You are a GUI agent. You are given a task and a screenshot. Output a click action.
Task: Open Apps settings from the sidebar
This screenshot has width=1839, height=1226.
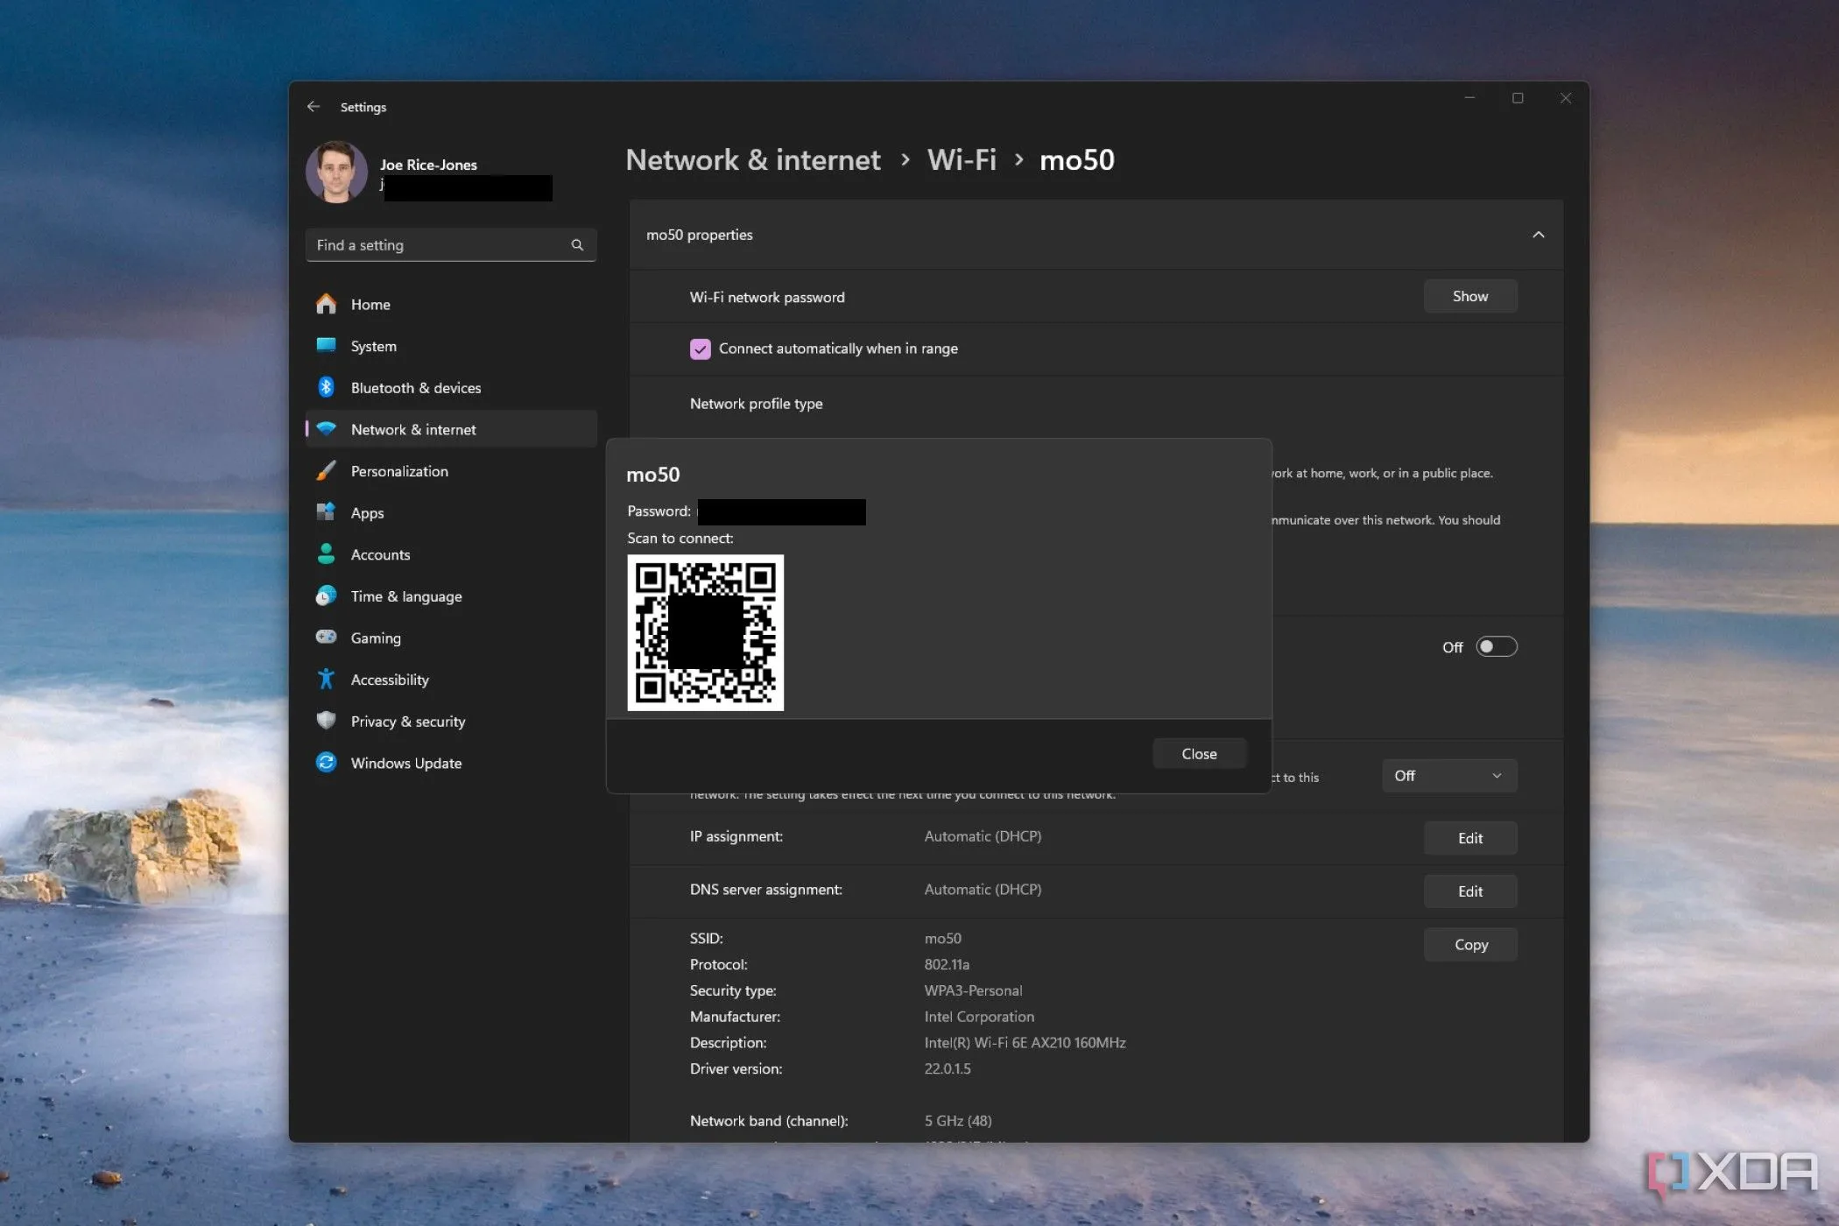326,512
